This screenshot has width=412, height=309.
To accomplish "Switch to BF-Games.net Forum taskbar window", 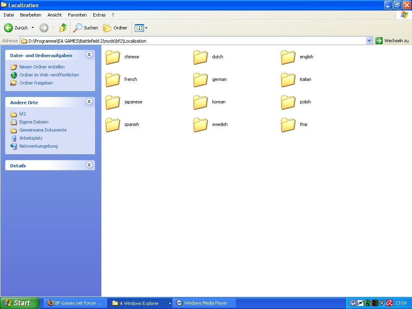I will [75, 303].
